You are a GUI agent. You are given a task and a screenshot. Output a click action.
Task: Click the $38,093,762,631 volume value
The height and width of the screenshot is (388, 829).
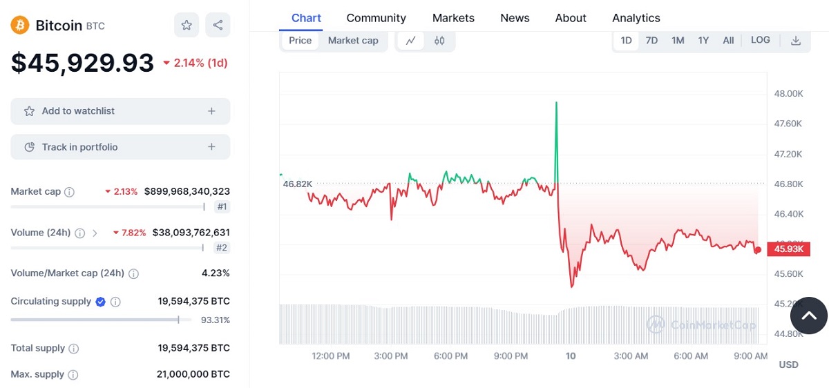(191, 233)
